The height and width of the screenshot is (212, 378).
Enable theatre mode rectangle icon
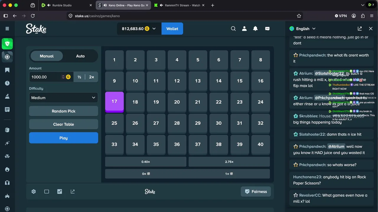pyautogui.click(x=47, y=192)
